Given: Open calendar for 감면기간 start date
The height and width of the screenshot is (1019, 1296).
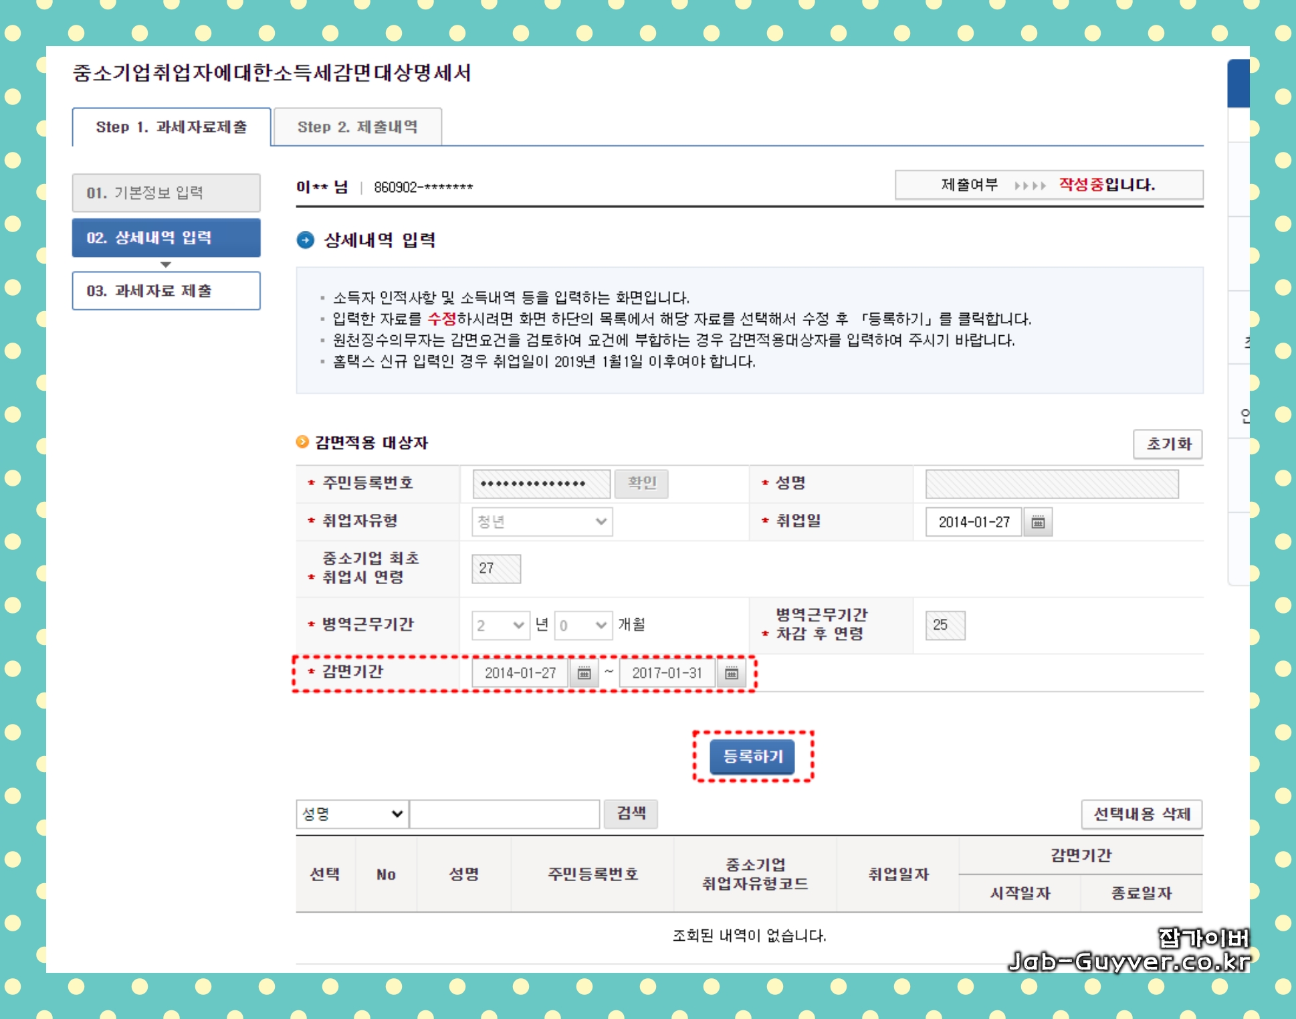Looking at the screenshot, I should [x=584, y=673].
